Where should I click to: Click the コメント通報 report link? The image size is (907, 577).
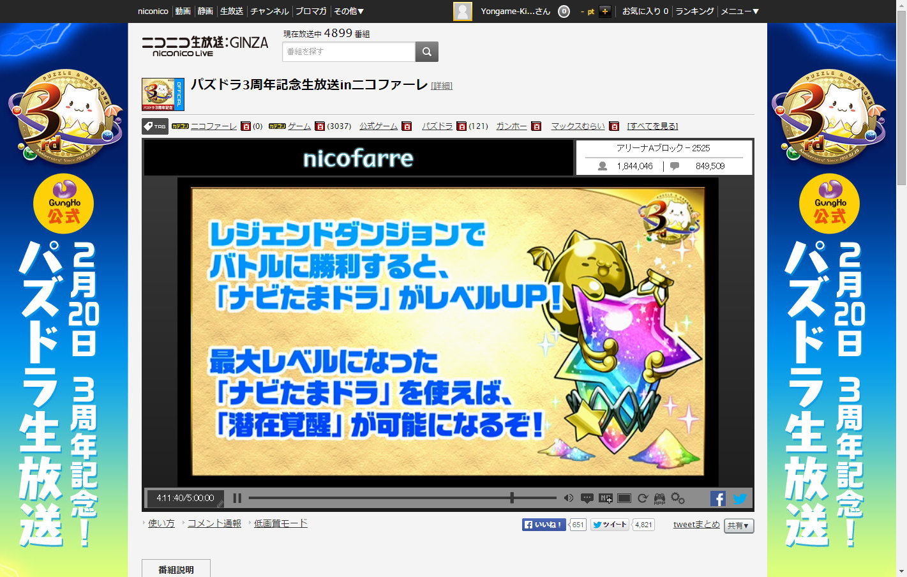[214, 523]
